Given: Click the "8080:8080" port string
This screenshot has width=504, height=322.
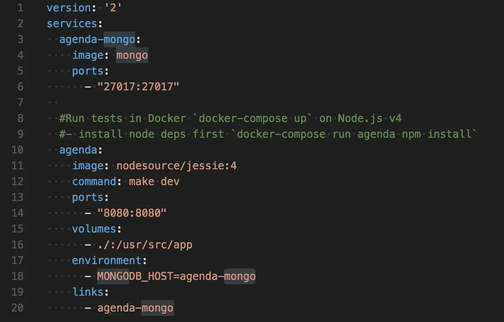Looking at the screenshot, I should click(x=132, y=213).
